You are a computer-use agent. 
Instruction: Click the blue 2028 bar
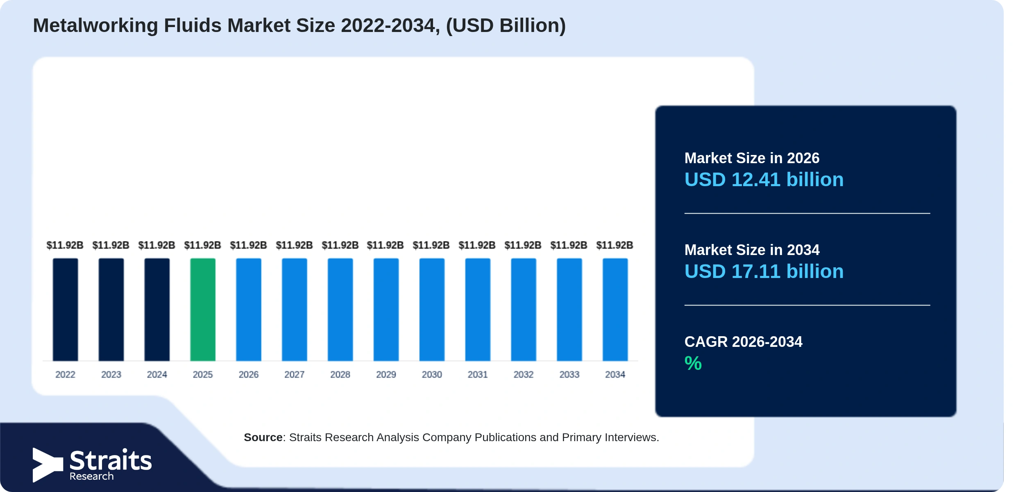340,310
